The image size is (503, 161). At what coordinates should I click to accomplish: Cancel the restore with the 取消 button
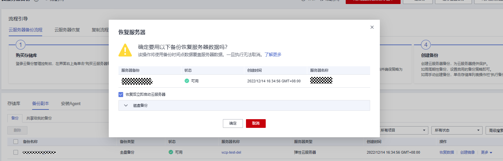[x=256, y=123]
